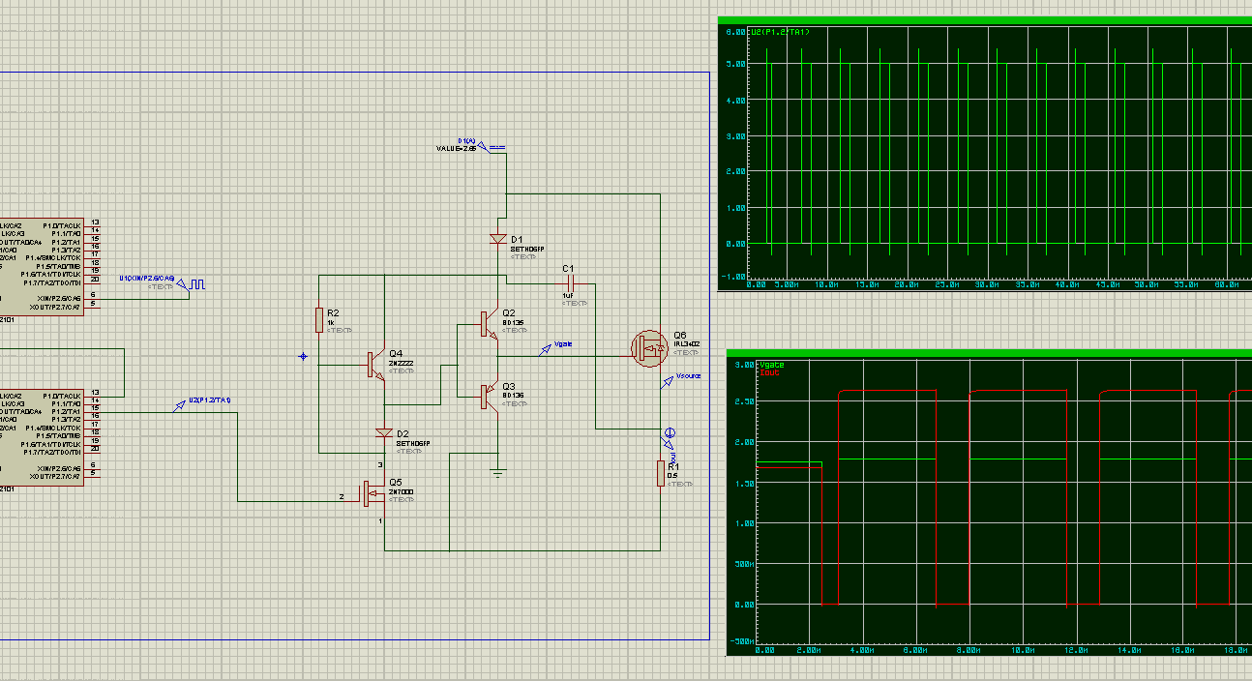This screenshot has width=1252, height=681.
Task: Click the upper graph green title bar
Action: (x=984, y=20)
